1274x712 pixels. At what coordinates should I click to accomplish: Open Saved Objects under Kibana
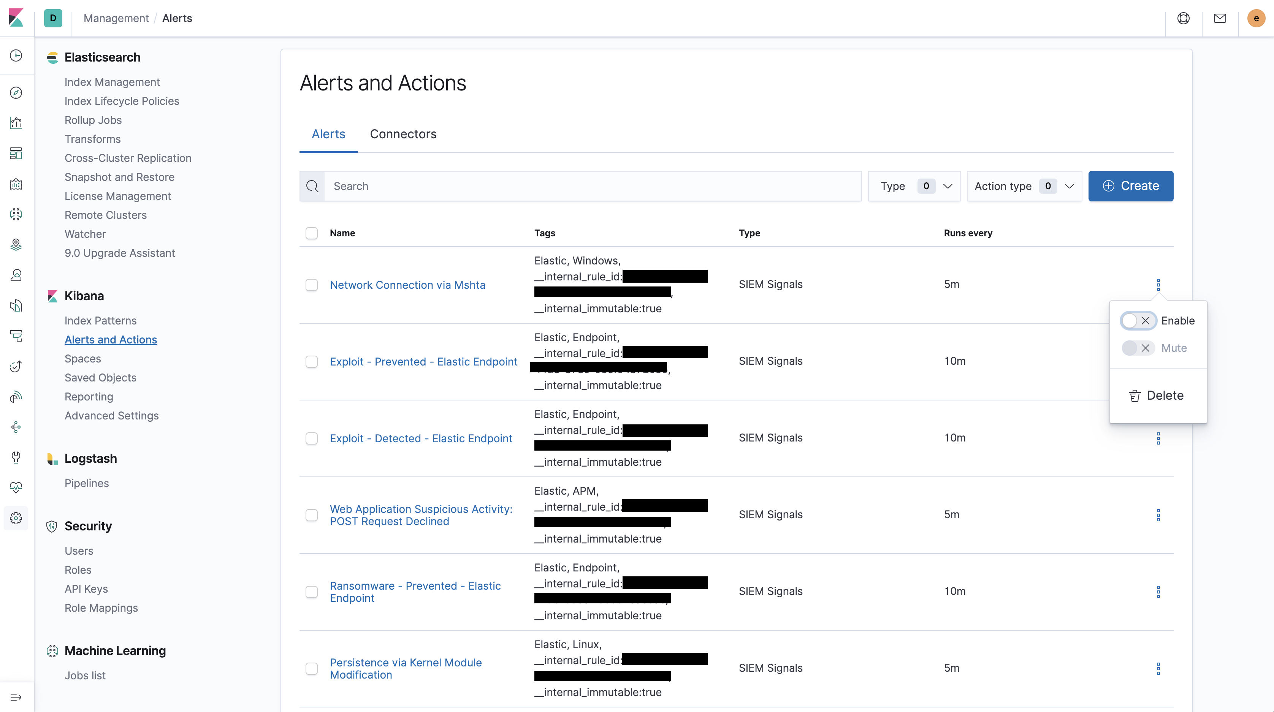[100, 378]
